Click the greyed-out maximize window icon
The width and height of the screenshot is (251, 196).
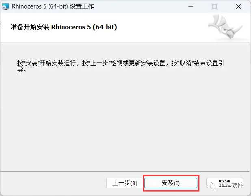pyautogui.click(x=214, y=6)
